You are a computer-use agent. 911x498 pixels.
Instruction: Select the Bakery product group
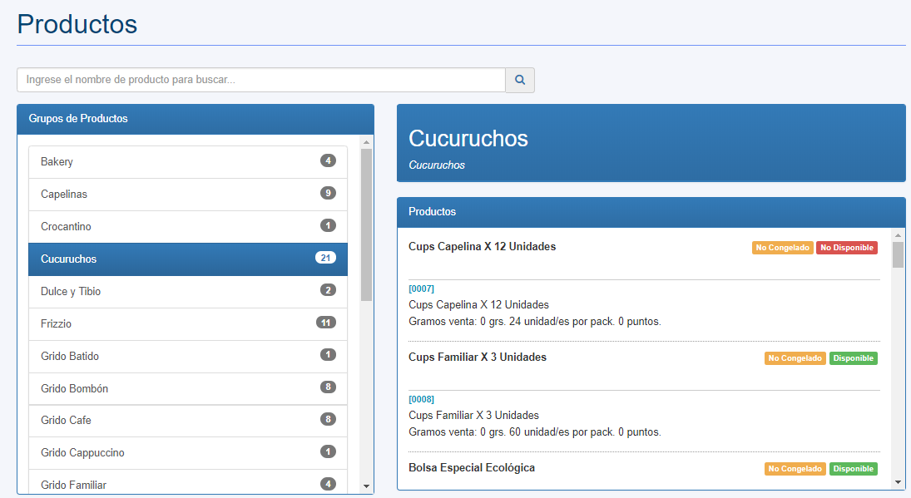pos(188,162)
